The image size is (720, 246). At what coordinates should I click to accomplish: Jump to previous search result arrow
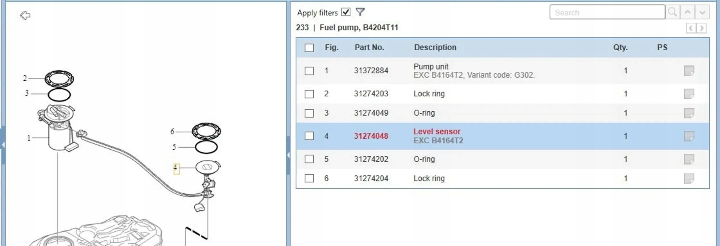[x=687, y=12]
